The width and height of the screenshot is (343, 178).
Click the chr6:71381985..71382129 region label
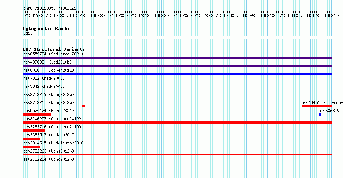(50, 8)
